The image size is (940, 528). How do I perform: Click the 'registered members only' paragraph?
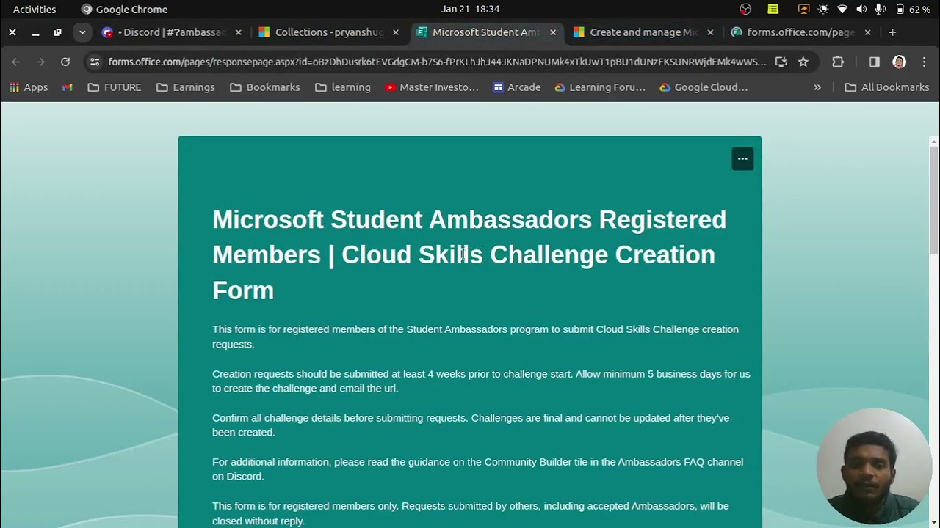click(x=470, y=513)
